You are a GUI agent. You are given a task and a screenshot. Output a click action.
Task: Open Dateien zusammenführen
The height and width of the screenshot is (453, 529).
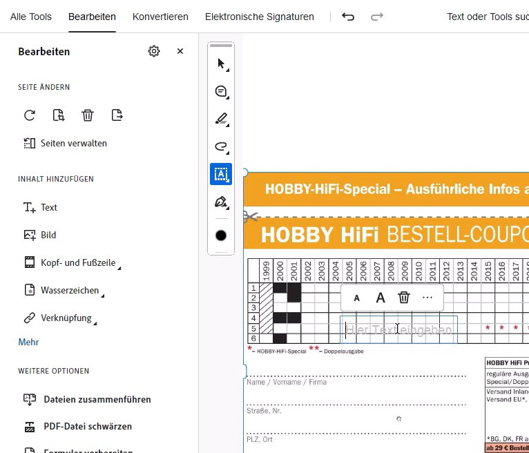point(87,399)
